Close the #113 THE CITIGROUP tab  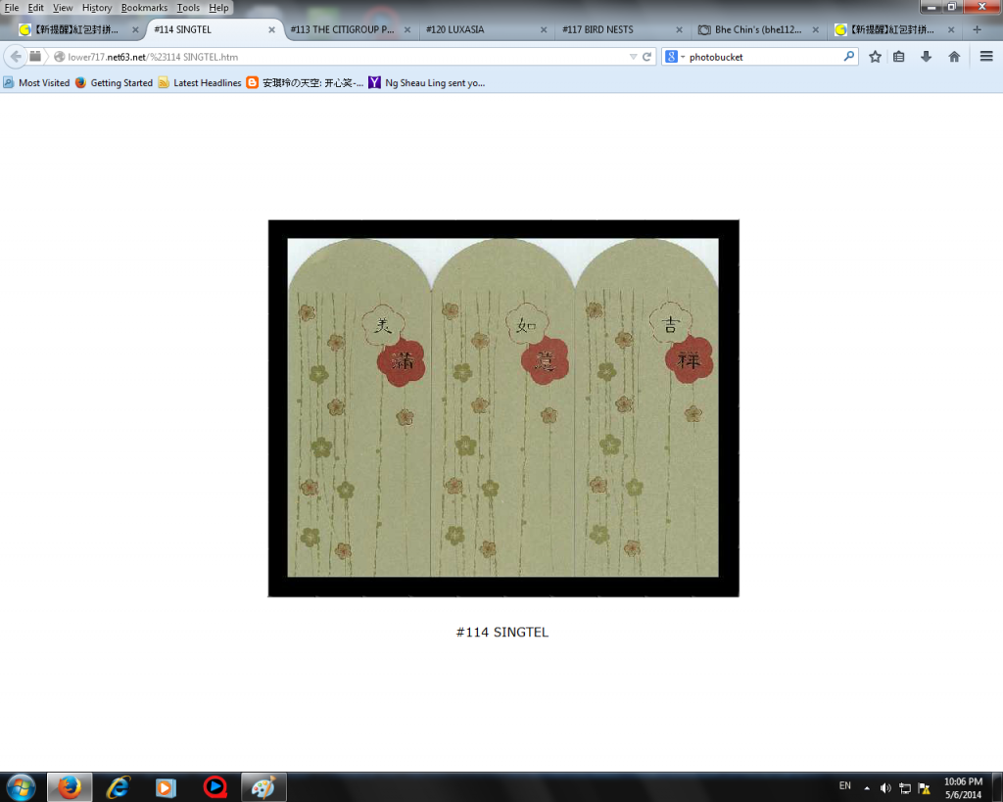click(407, 29)
